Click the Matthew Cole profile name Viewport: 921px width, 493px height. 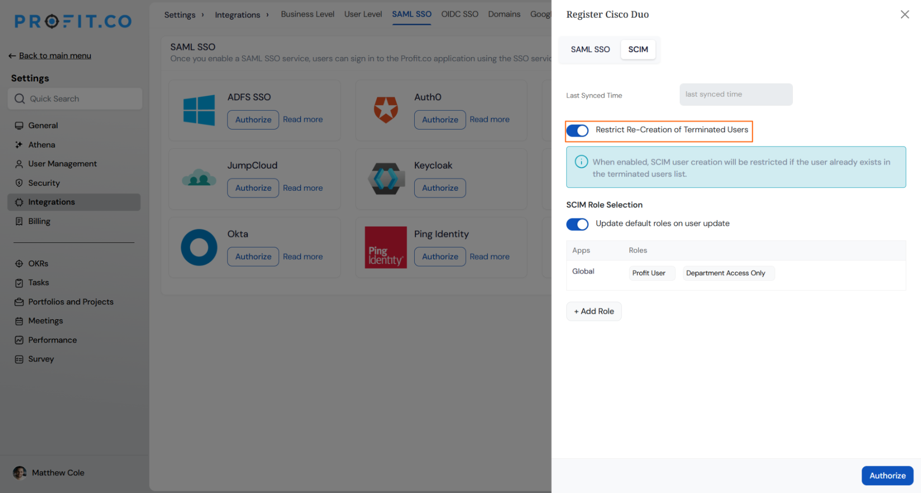58,473
